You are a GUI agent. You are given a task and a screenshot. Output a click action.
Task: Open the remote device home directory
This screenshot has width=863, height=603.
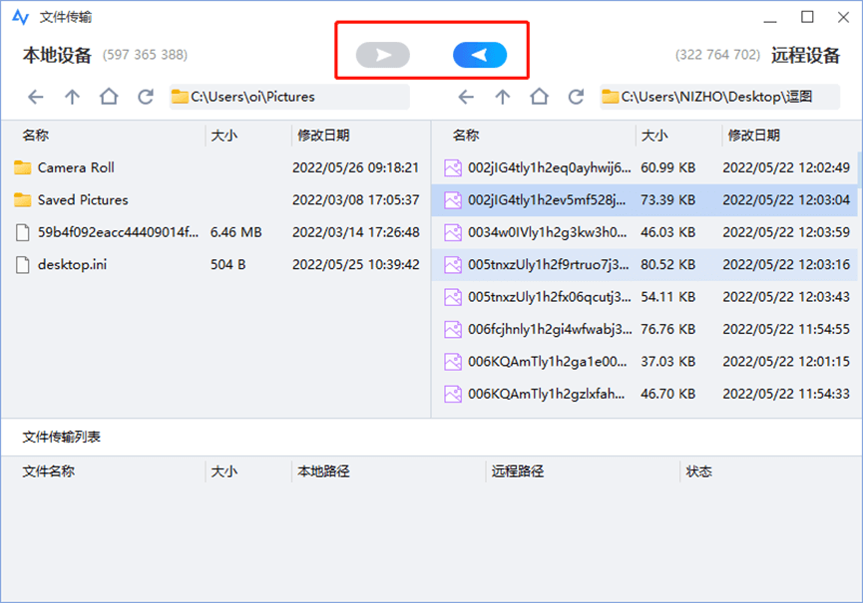538,97
